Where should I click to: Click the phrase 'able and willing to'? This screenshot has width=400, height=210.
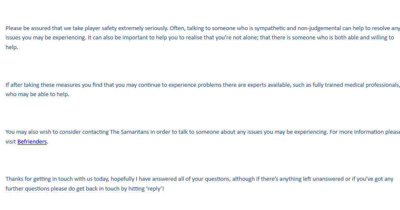coord(364,38)
